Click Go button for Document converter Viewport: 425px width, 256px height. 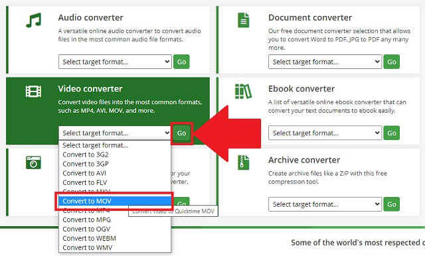[x=391, y=62]
